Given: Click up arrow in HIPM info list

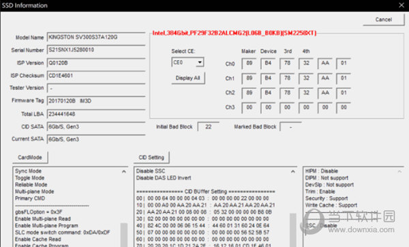Looking at the screenshot, I should pos(399,171).
